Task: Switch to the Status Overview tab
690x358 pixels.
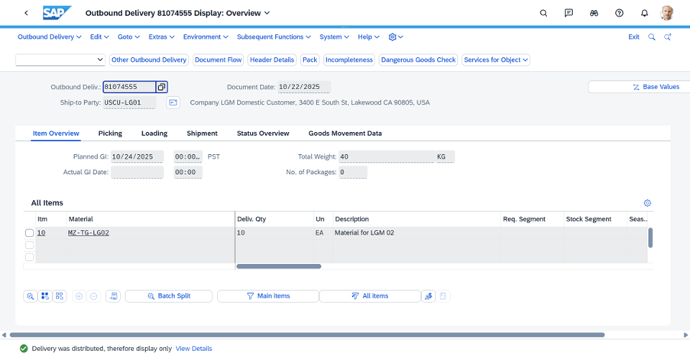Action: click(263, 134)
